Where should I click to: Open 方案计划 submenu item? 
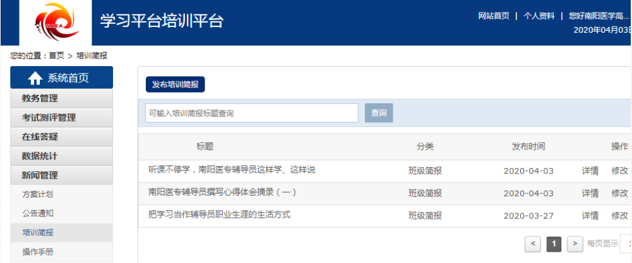[x=38, y=194]
